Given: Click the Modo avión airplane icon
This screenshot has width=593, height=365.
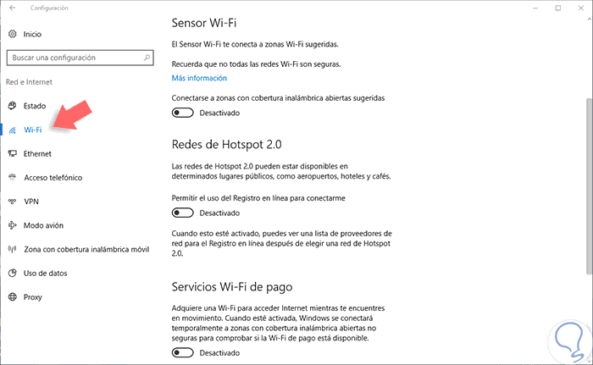Looking at the screenshot, I should [12, 225].
